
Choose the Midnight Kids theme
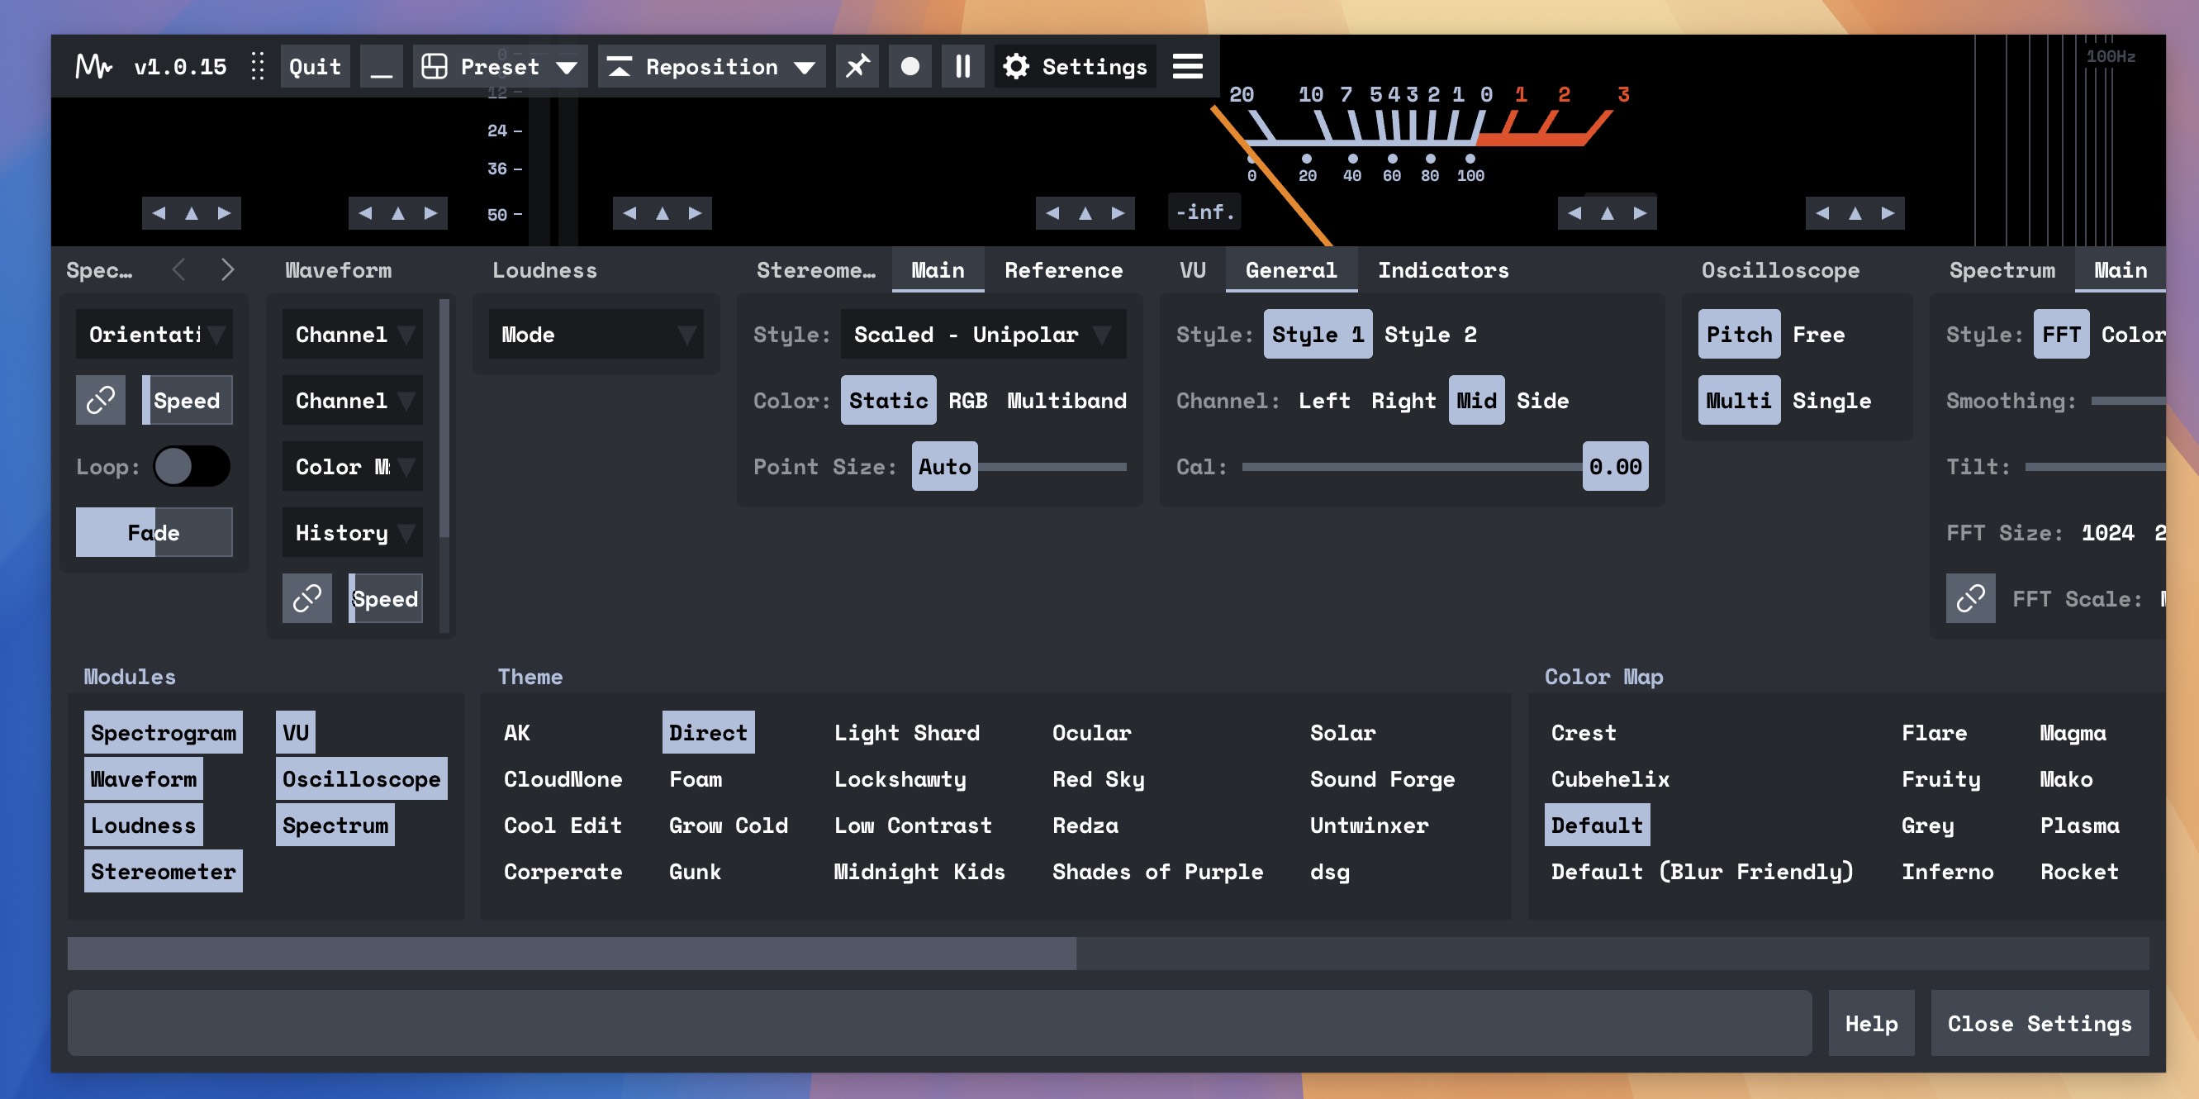click(x=919, y=871)
